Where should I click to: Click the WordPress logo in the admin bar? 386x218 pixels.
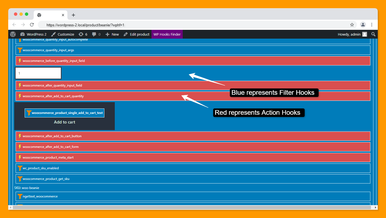coord(13,34)
